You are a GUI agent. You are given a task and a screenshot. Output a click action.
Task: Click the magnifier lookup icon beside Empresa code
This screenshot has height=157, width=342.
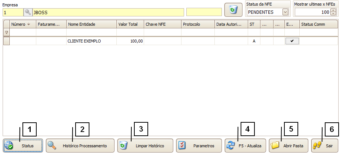(x=28, y=12)
